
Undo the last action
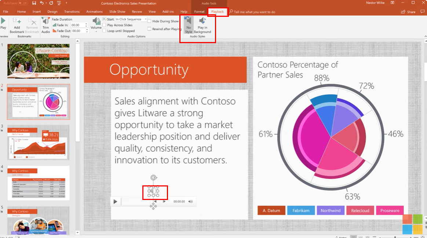[42, 3]
